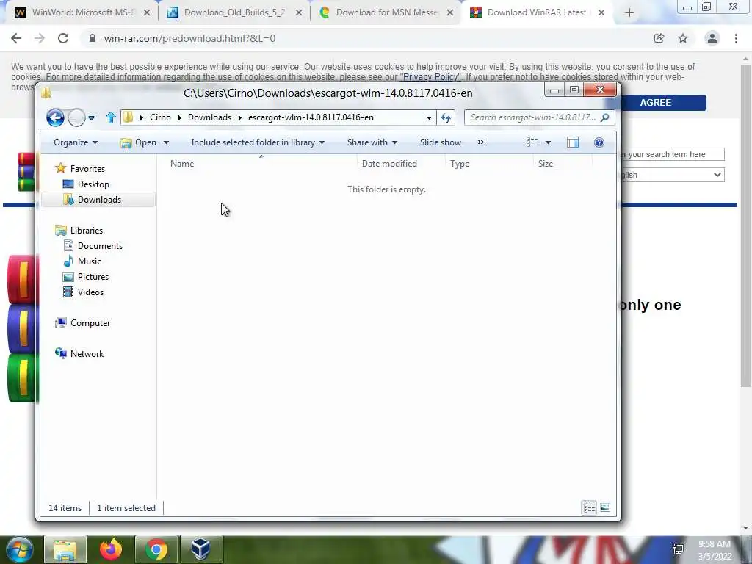Open the Organize menu
The height and width of the screenshot is (564, 752).
click(76, 142)
